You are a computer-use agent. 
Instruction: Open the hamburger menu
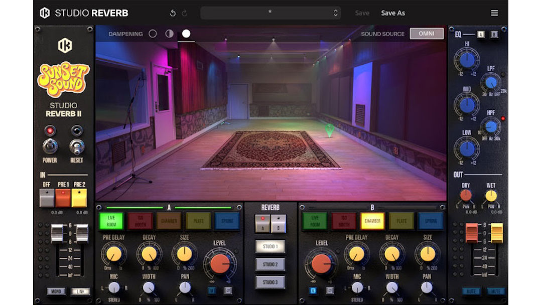[494, 13]
